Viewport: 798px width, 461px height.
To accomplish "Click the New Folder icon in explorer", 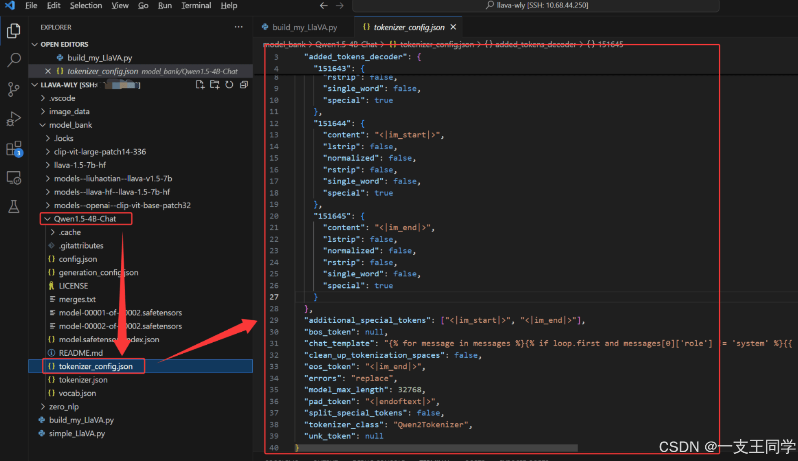I will click(214, 85).
